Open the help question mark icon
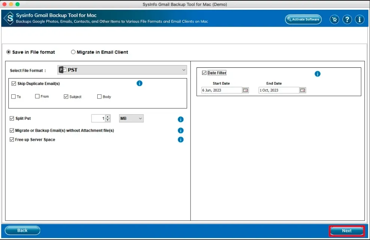The width and height of the screenshot is (370, 240). [x=347, y=19]
